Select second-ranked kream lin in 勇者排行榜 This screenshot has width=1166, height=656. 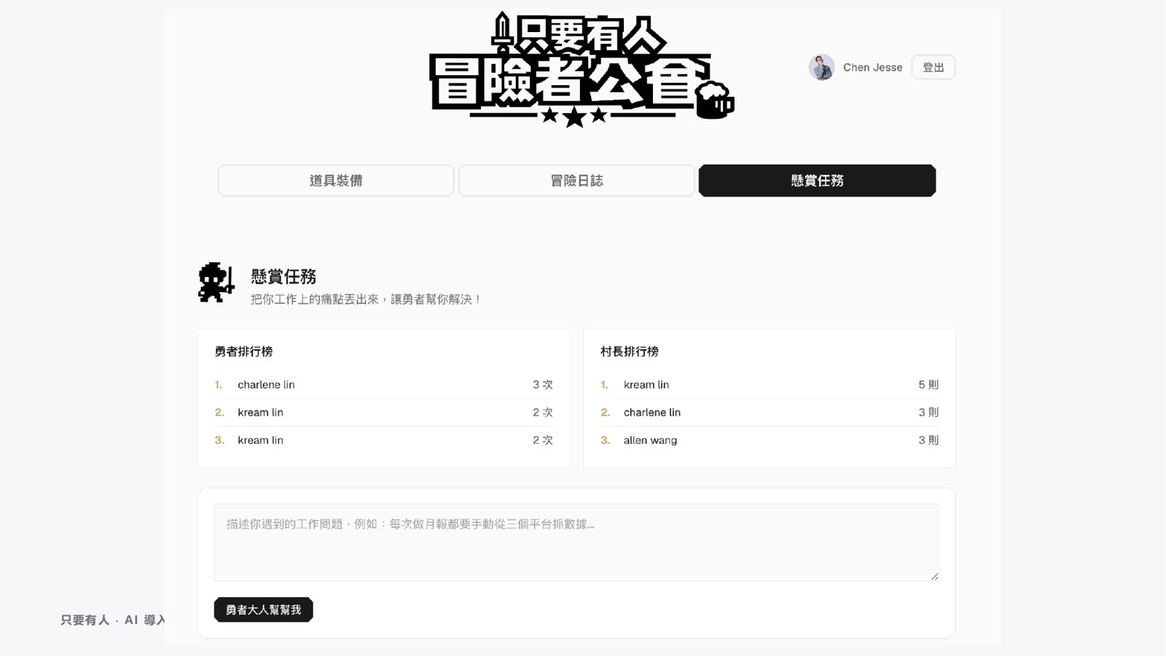260,413
